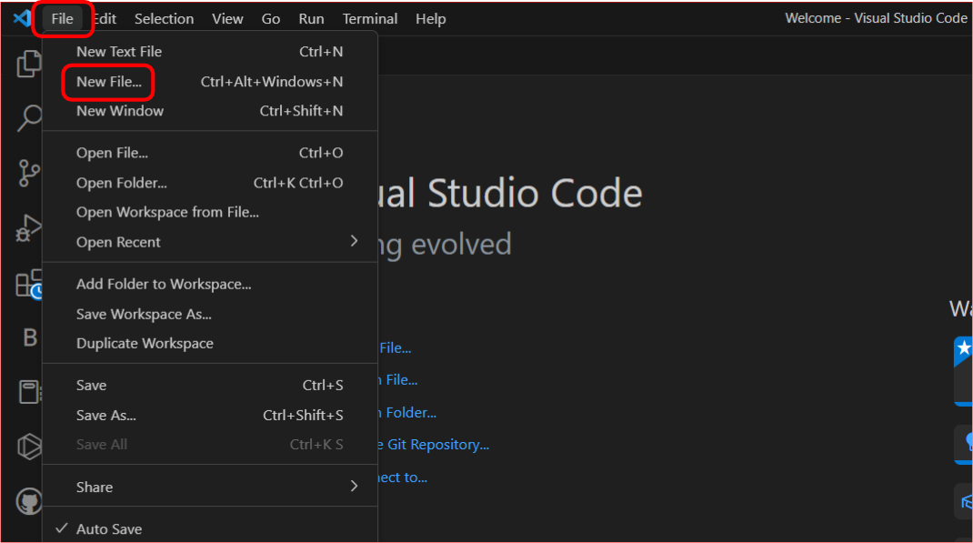Expand the Open Recent submenu
Image resolution: width=973 pixels, height=543 pixels.
coord(210,242)
